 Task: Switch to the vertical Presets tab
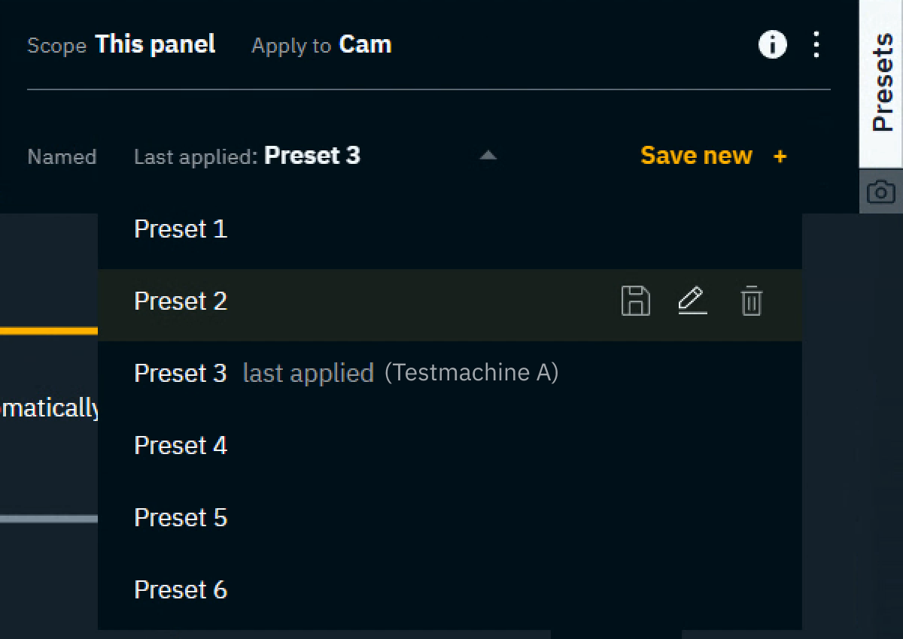[881, 83]
